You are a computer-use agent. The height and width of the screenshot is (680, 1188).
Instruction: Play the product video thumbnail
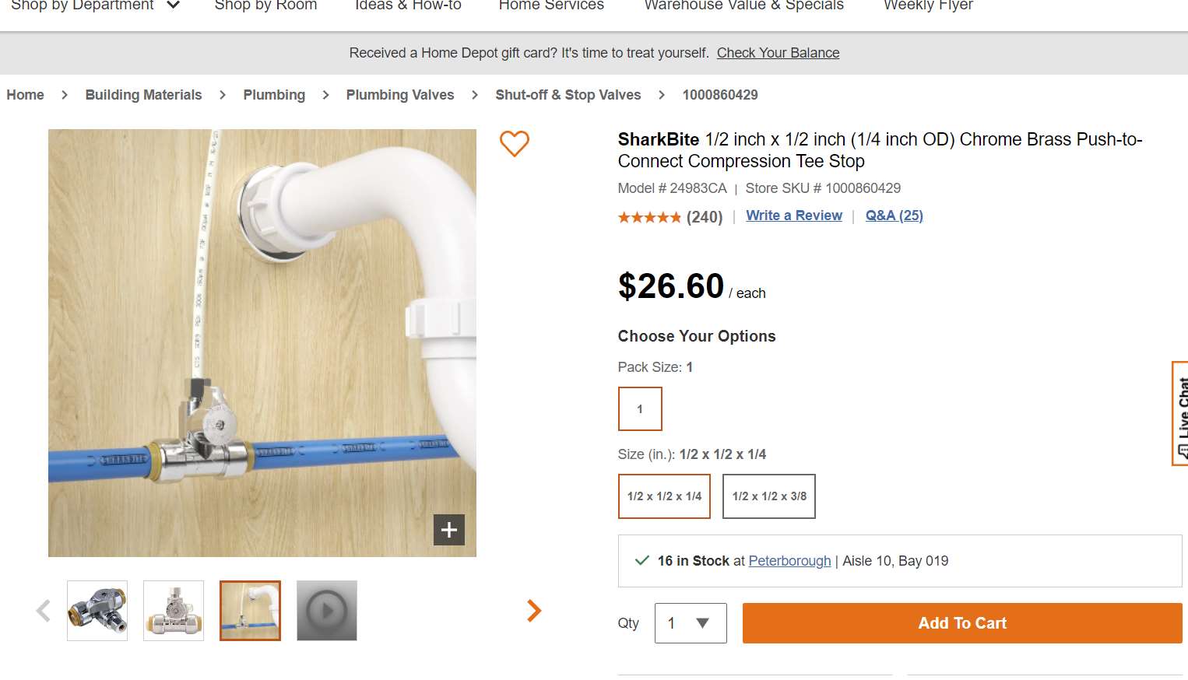[x=327, y=611]
